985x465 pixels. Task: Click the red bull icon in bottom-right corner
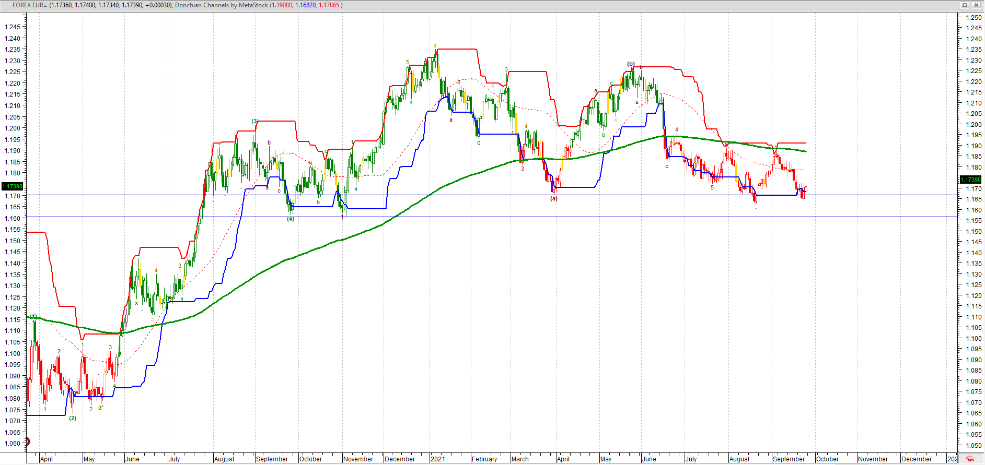pos(970,459)
